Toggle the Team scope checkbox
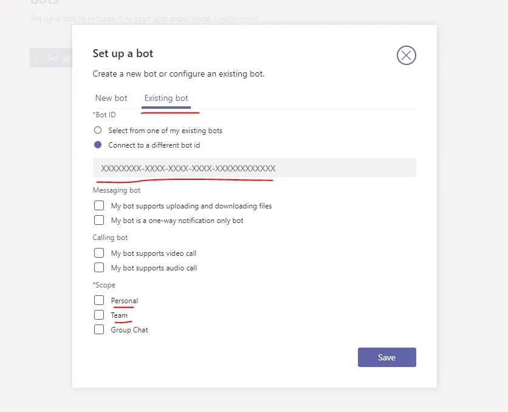This screenshot has height=412, width=508. tap(99, 315)
